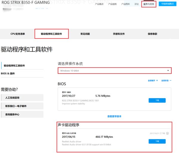Click BIOS date text 2017/10/27

69,96
